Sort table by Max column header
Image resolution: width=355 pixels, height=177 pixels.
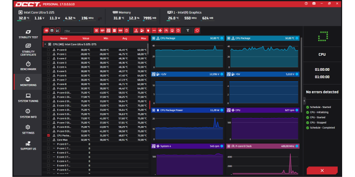(x=143, y=38)
